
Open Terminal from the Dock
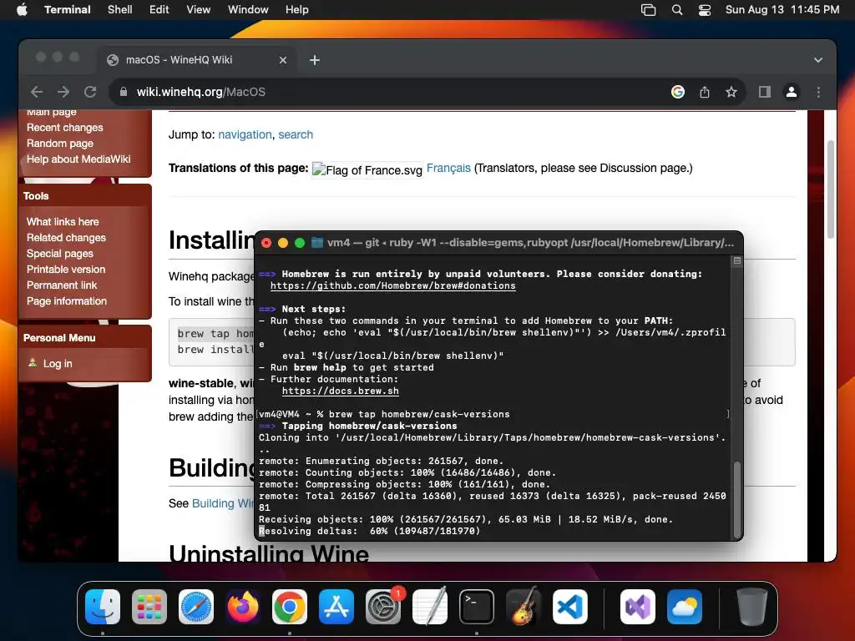click(477, 607)
